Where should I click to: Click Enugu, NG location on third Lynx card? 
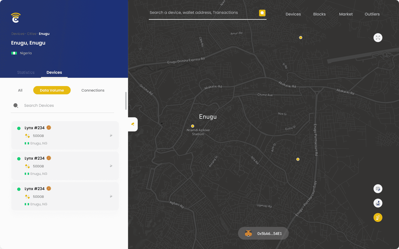(39, 204)
